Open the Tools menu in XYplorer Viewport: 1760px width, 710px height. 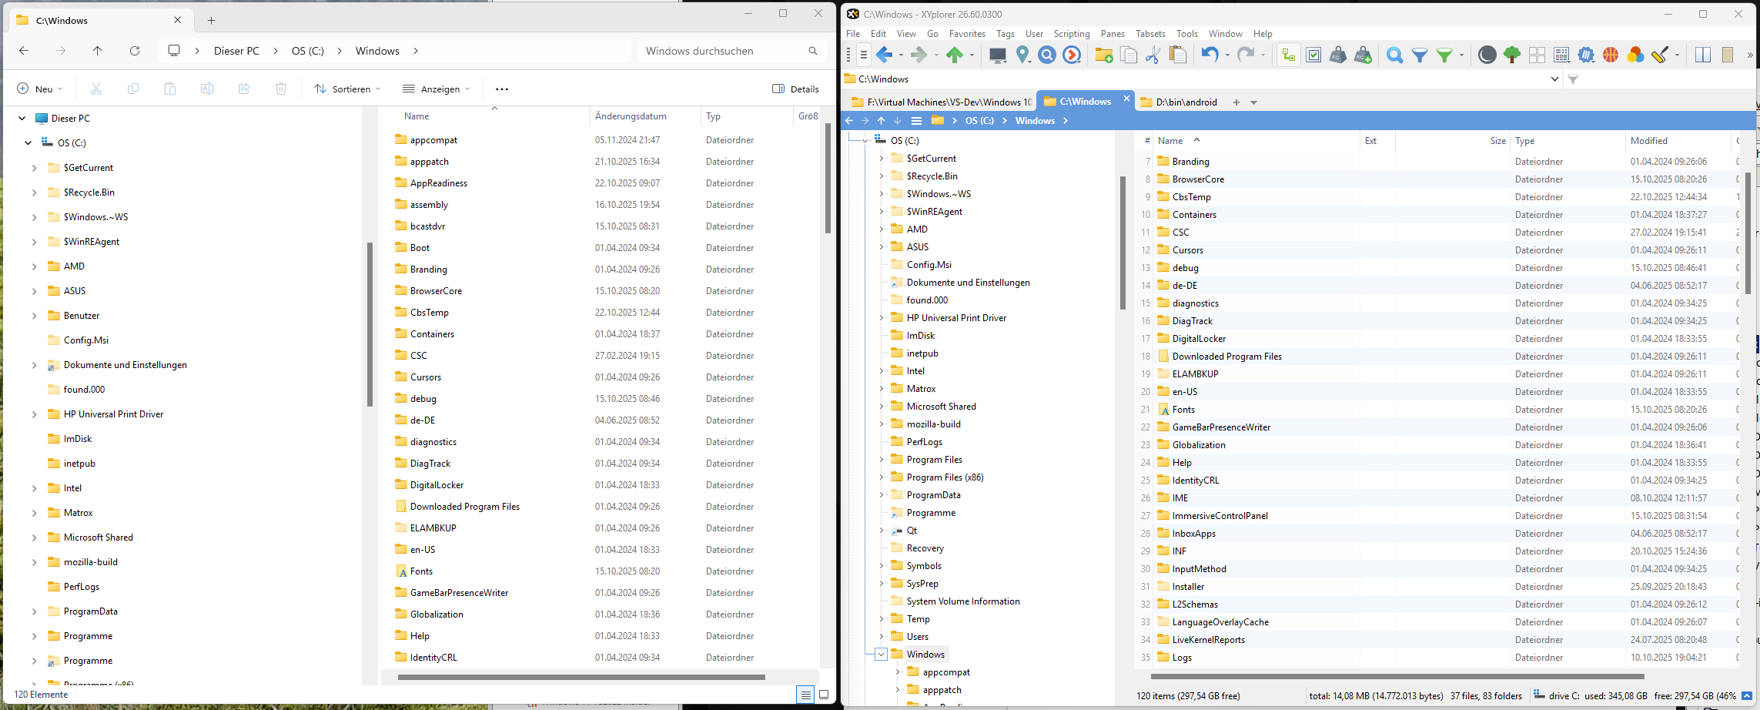(x=1187, y=34)
